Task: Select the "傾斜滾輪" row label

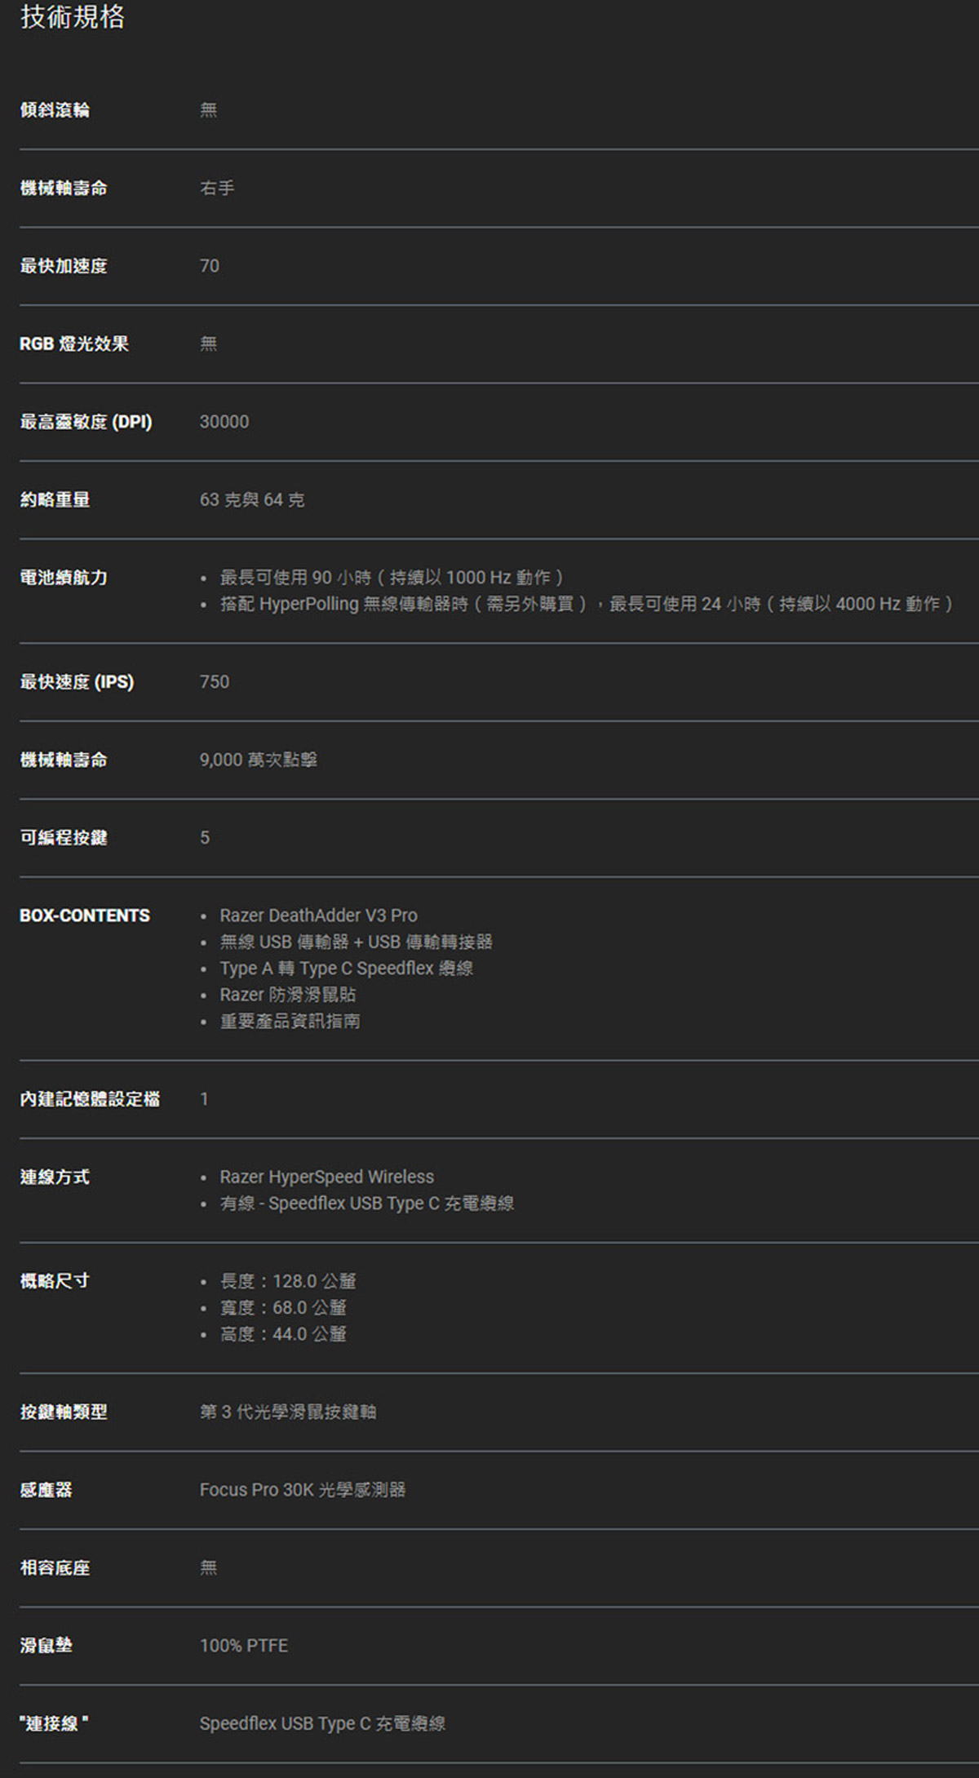Action: [55, 110]
